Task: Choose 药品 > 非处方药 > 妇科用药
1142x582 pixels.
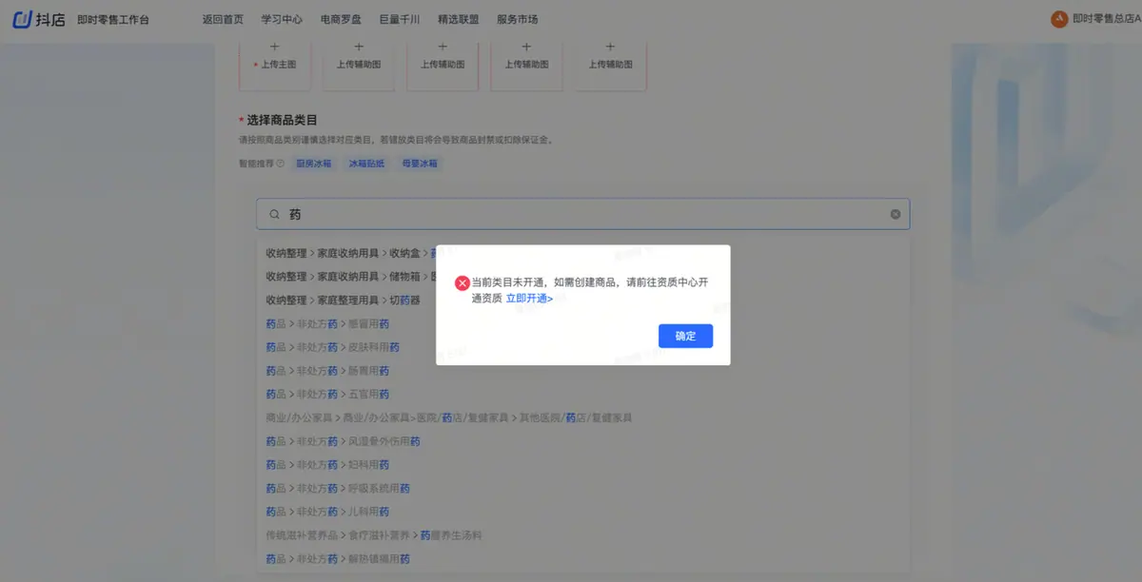Action: (x=328, y=464)
